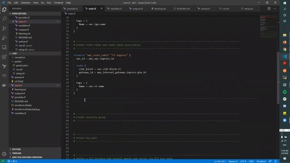The image size is (290, 163).
Task: Select amivar.tf in the Open Editors list
Action: tap(23, 42)
